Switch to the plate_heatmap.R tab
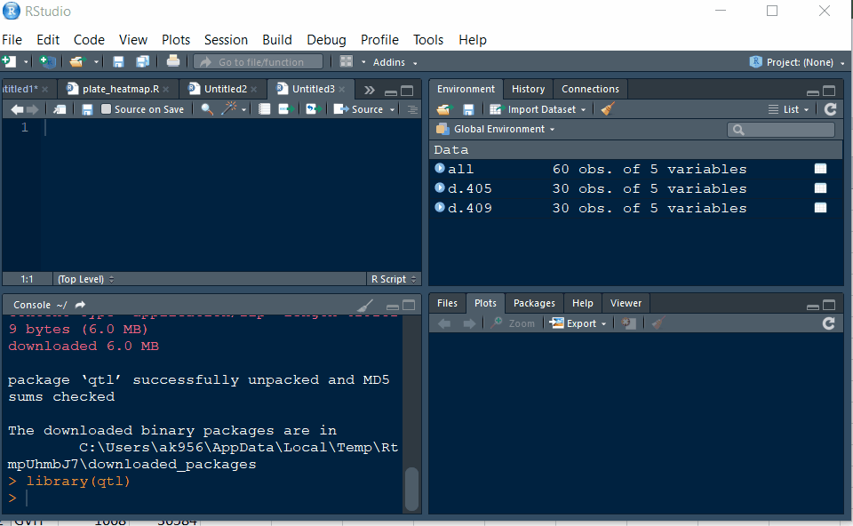Screen dimensions: 853x526 [120, 89]
